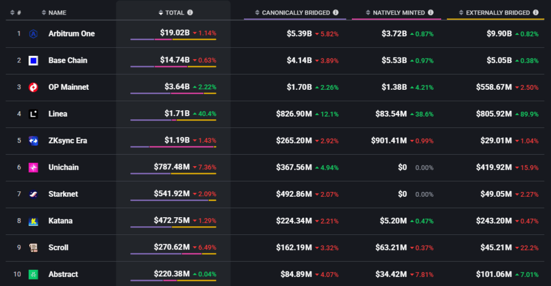Image resolution: width=551 pixels, height=286 pixels.
Task: Click the Arbitrum One logo icon
Action: pyautogui.click(x=33, y=34)
